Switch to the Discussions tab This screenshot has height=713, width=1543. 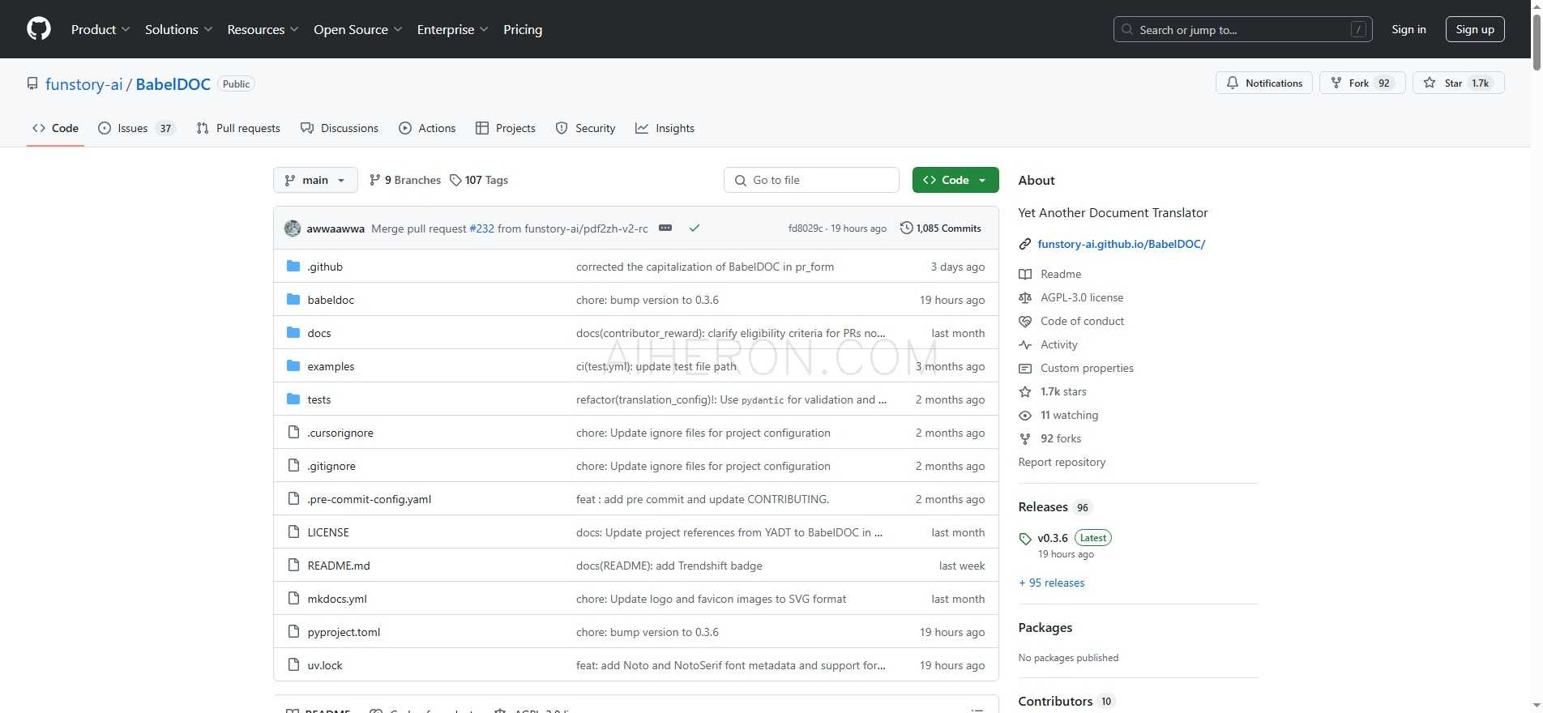tap(340, 128)
